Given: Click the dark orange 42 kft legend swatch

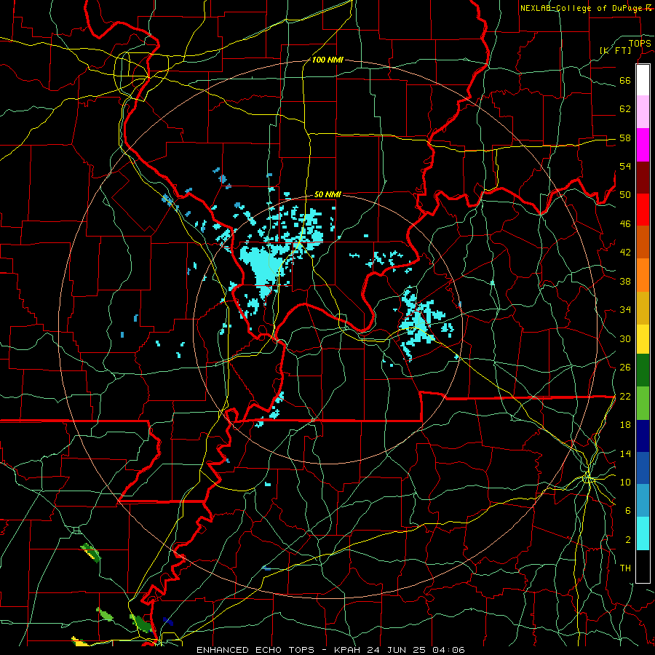Looking at the screenshot, I should [x=643, y=242].
